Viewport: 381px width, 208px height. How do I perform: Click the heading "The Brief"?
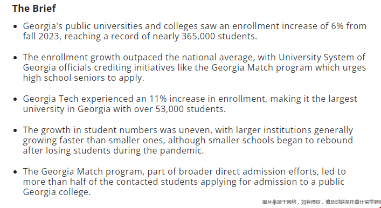[34, 9]
